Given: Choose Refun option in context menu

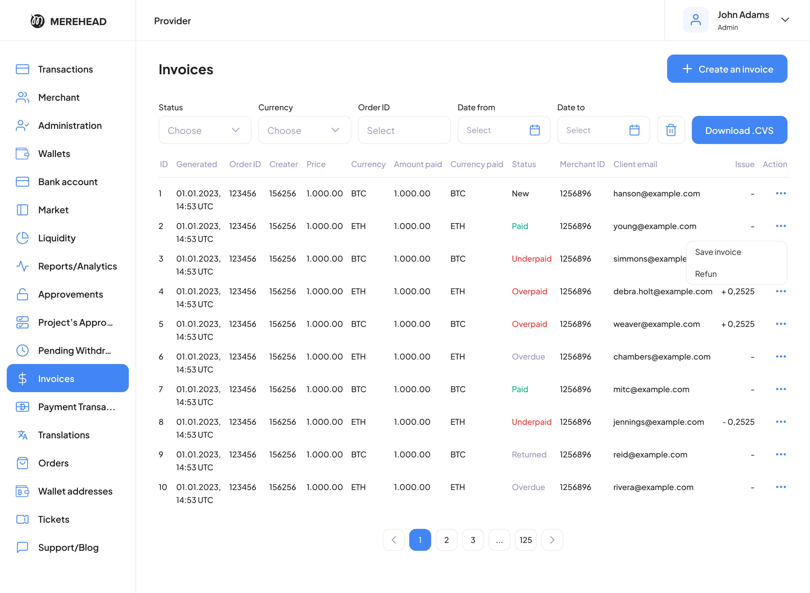Looking at the screenshot, I should tap(706, 274).
